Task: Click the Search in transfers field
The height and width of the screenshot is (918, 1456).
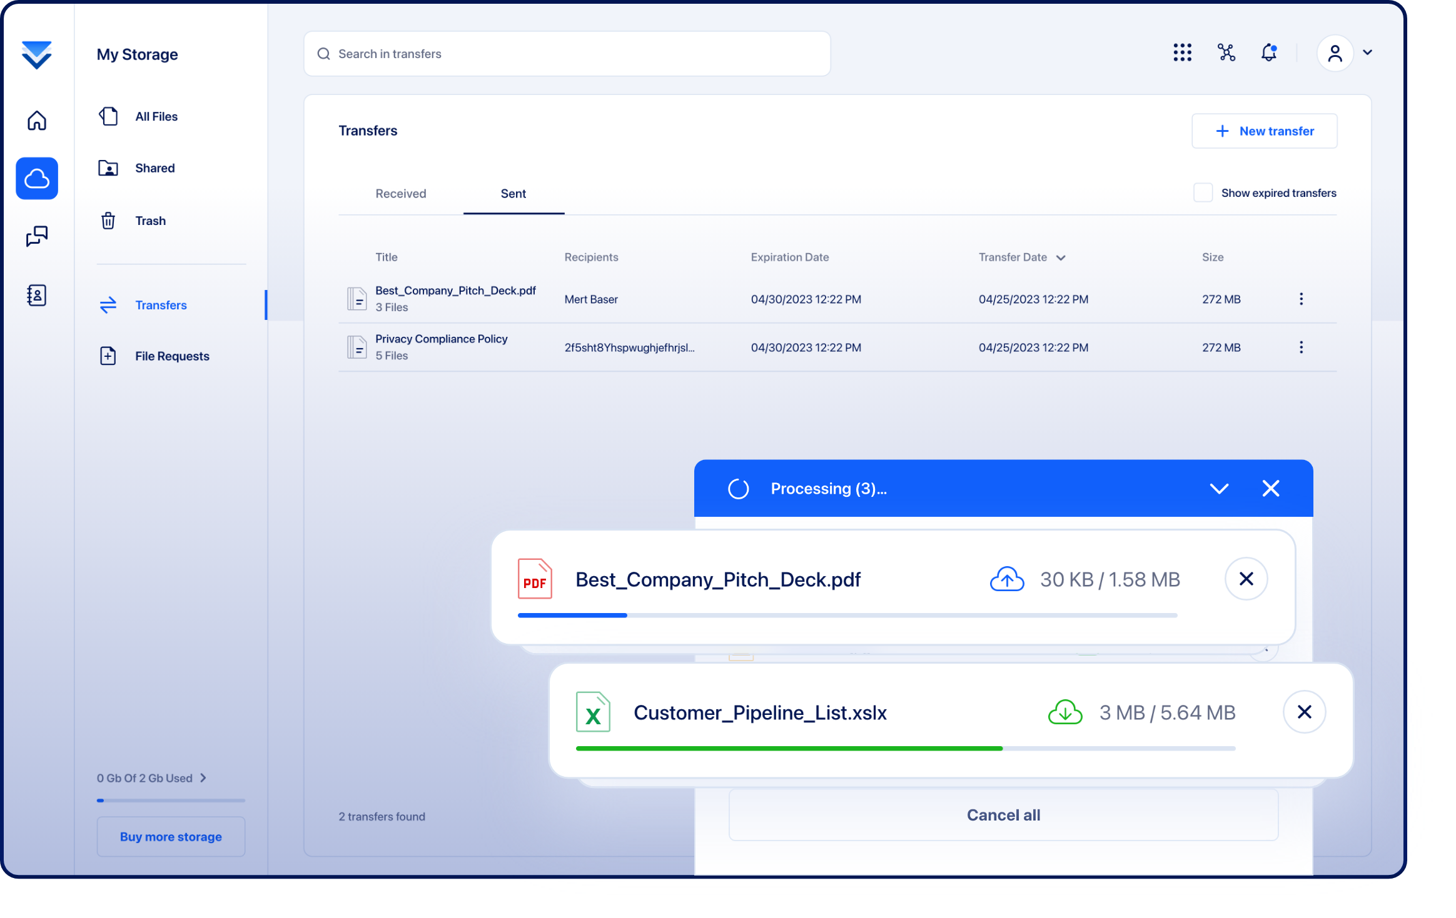Action: (x=567, y=54)
